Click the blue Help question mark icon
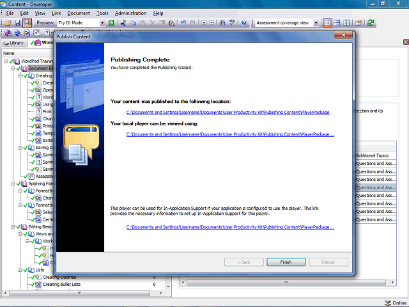Screen dimensions: 409x307 [244, 23]
